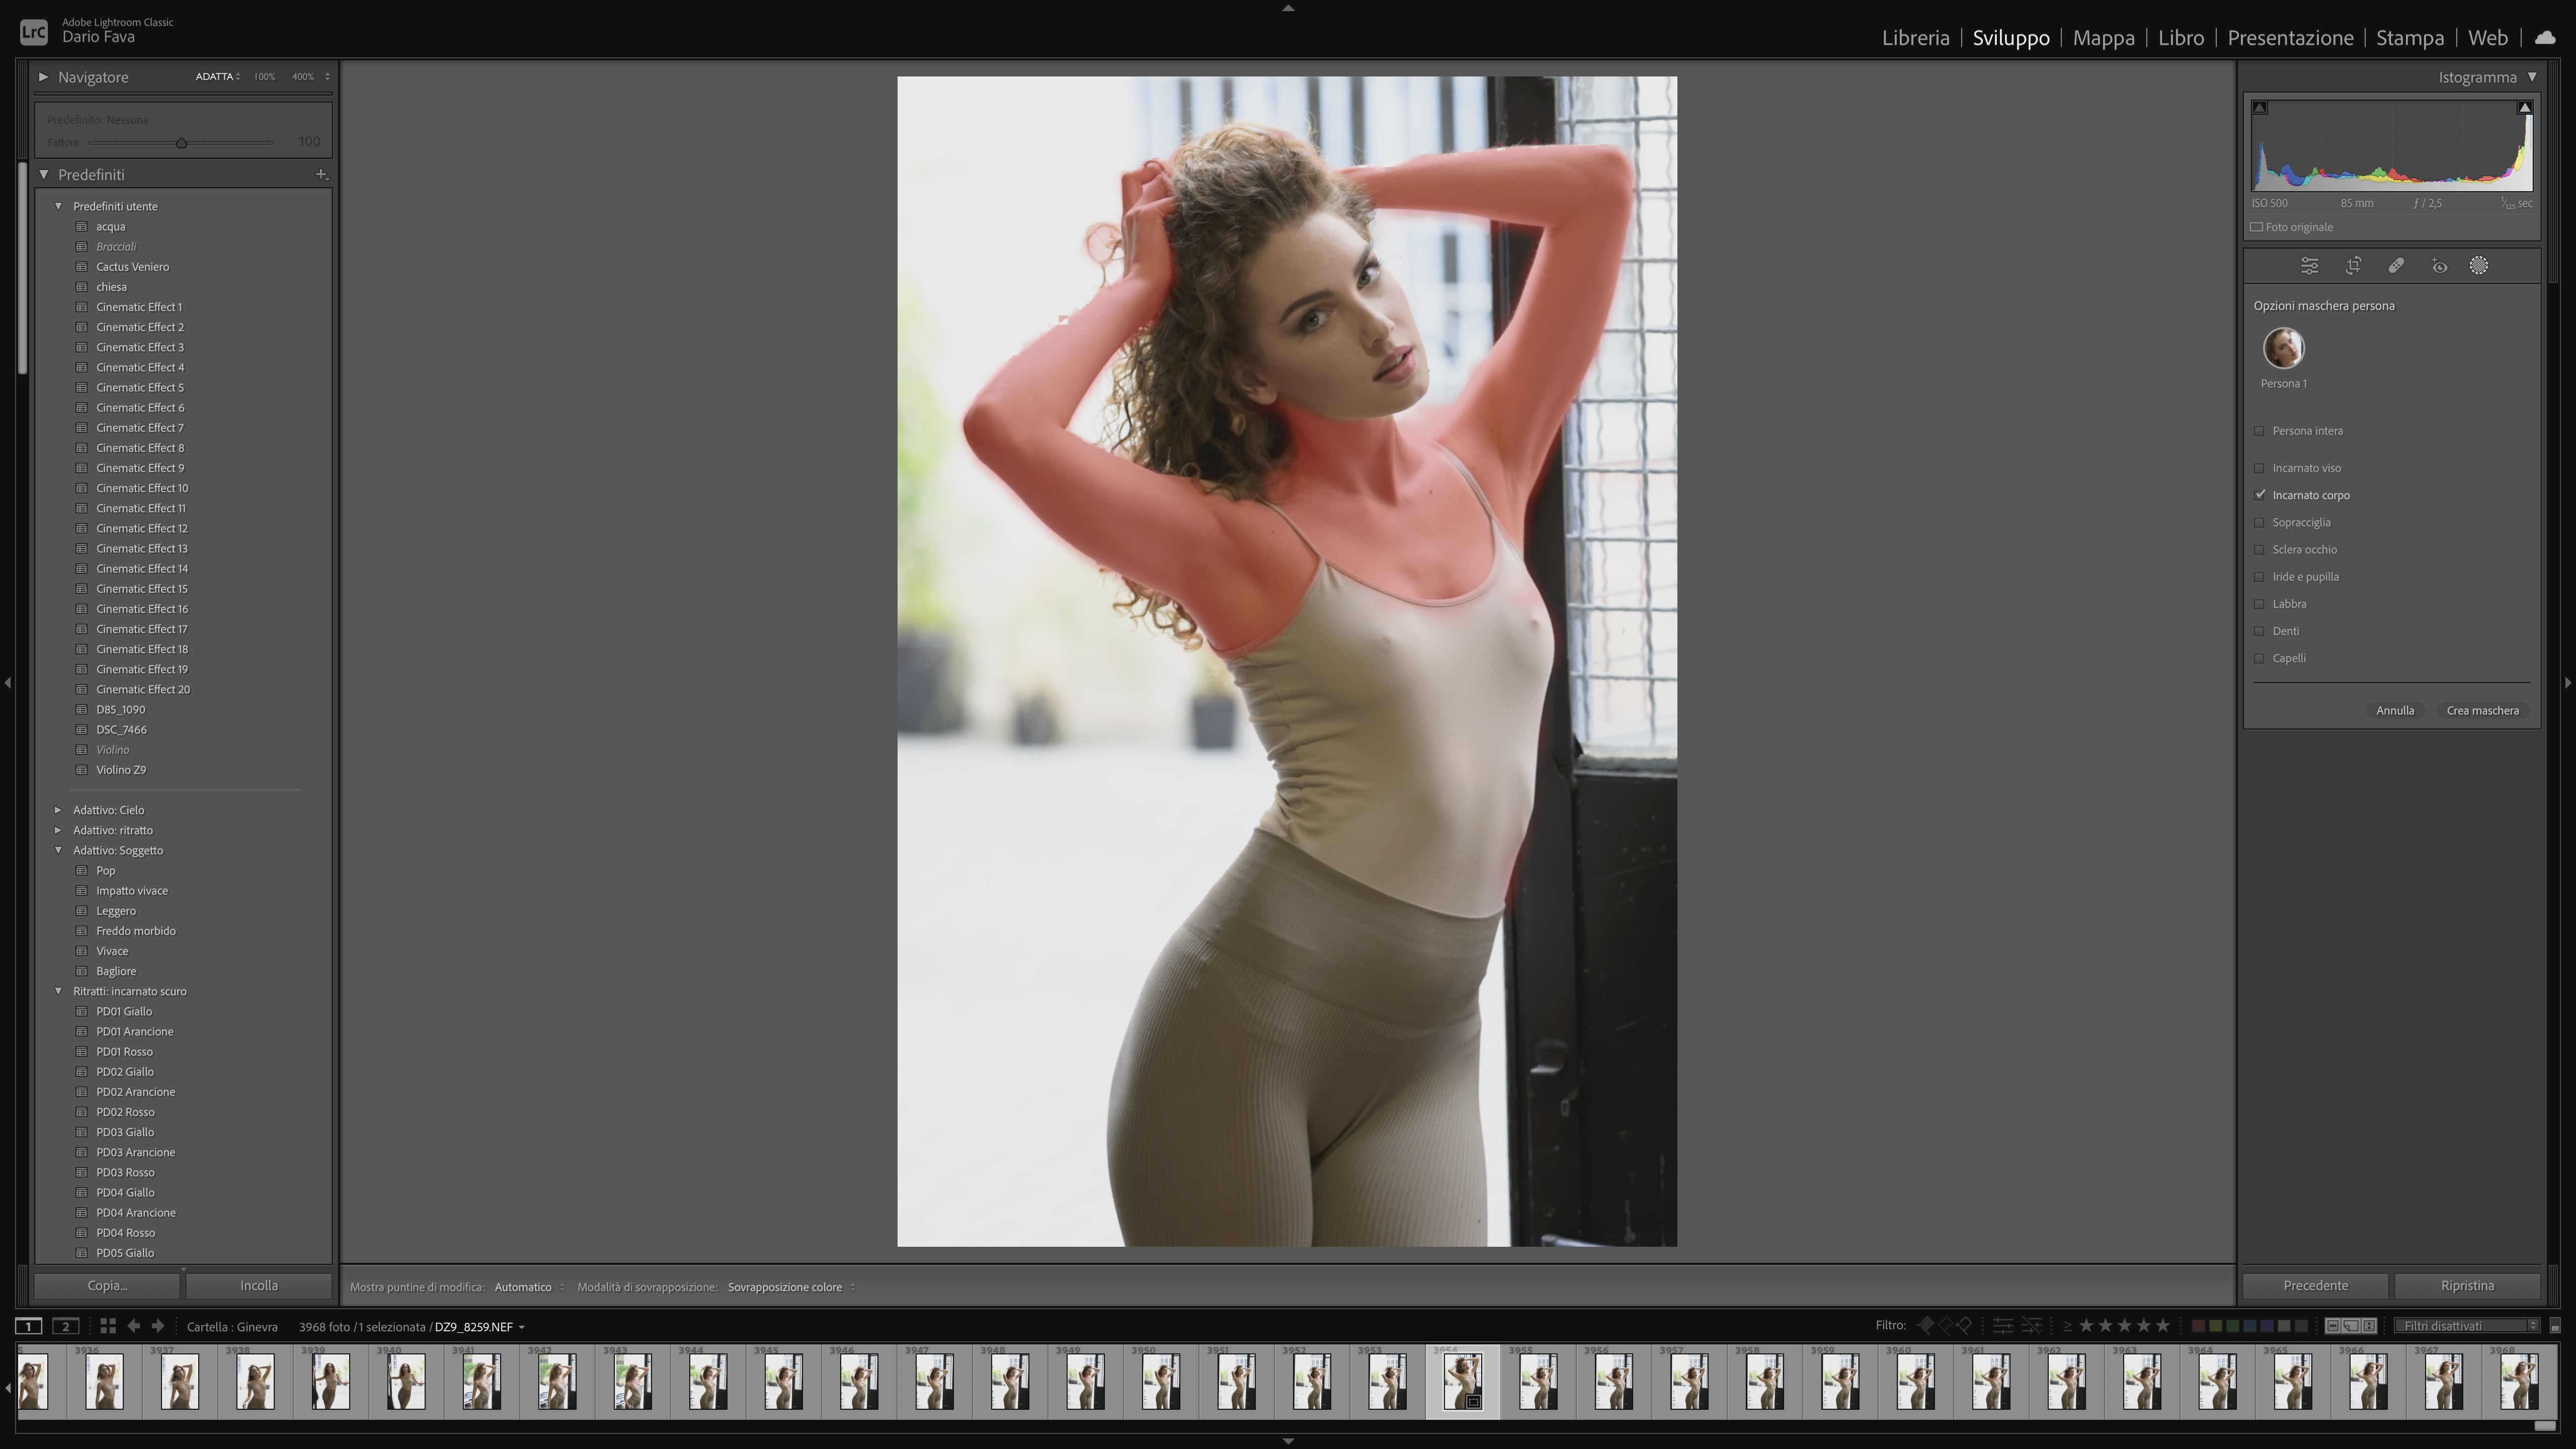Open Filtri disattivati dropdown
Image resolution: width=2576 pixels, height=1449 pixels.
(x=2468, y=1326)
